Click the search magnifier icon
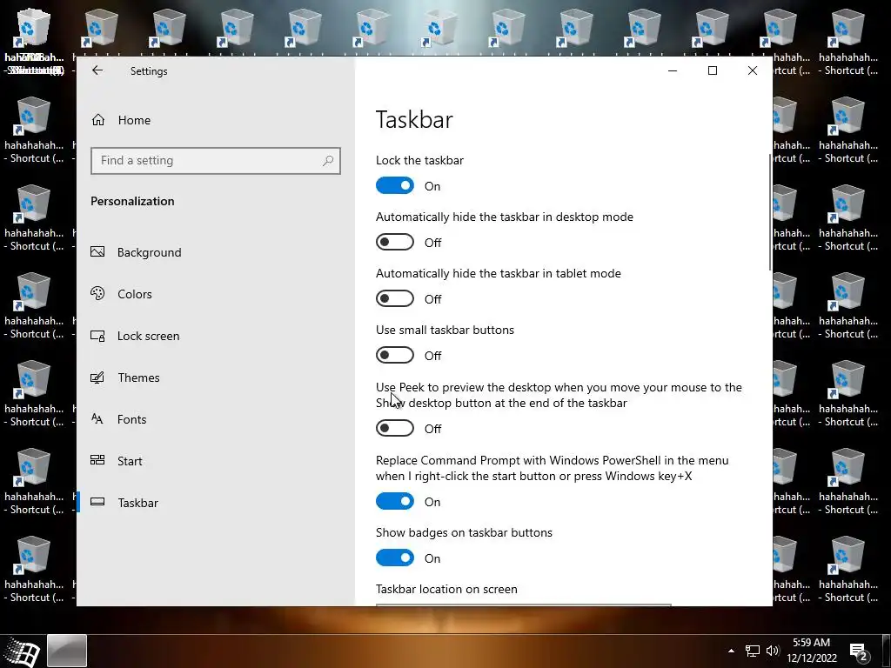Viewport: 891px width, 668px height. click(328, 161)
